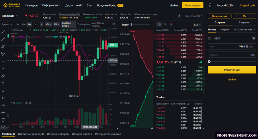The width and height of the screenshot is (258, 139).
Task: Select the trend line drawing tool
Action: [3, 32]
